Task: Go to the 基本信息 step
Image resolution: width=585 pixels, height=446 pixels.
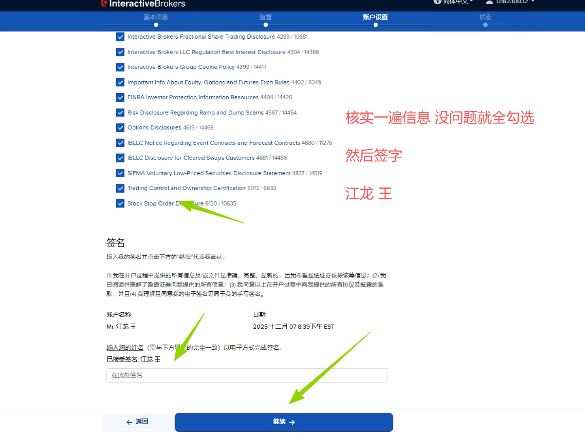Action: click(156, 17)
